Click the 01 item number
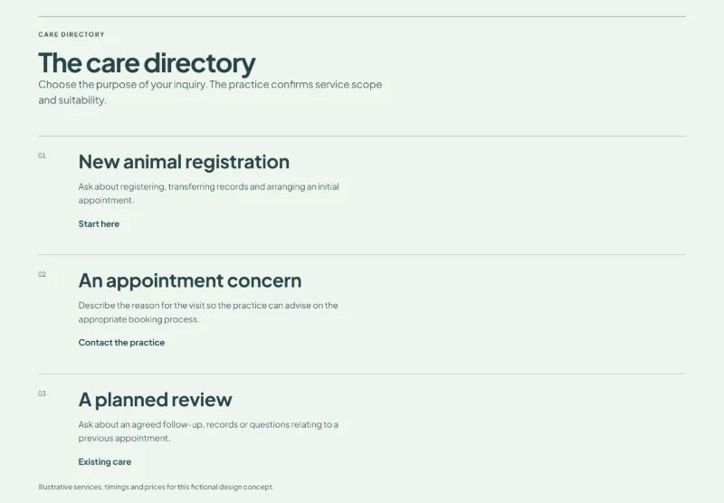Screen dimensions: 724x503 tap(42, 156)
